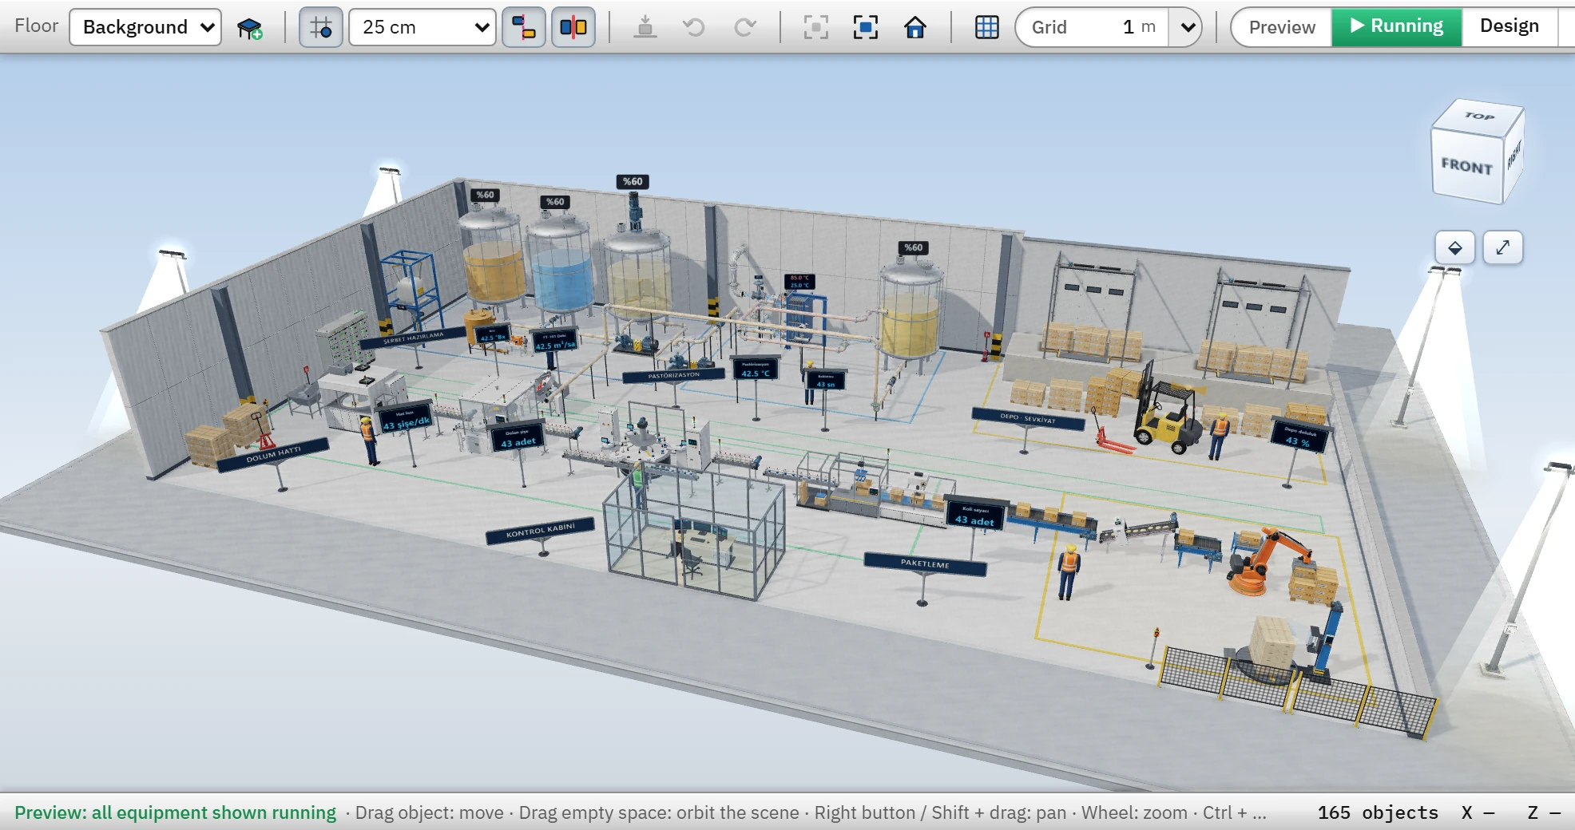
Task: Click the Grid size value field
Action: 1093,27
